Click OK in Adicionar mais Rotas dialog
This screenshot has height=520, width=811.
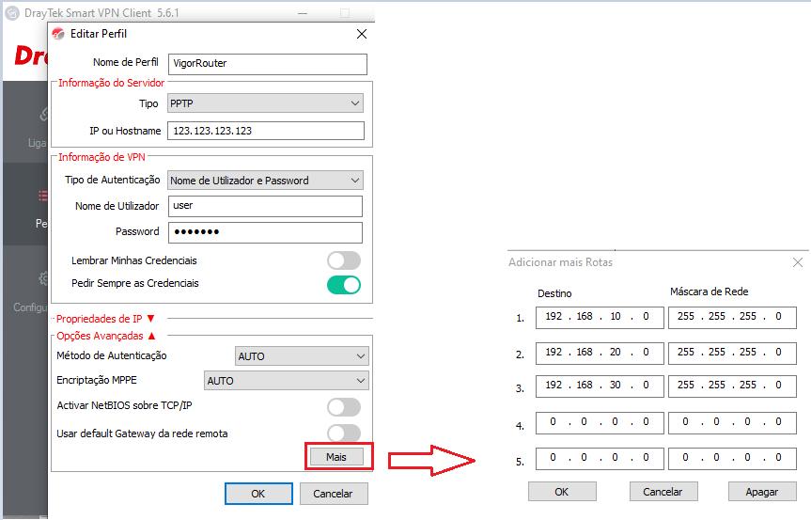[x=562, y=492]
